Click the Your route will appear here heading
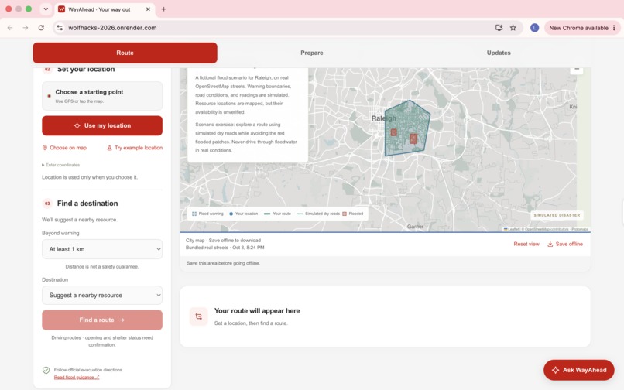624x390 pixels. point(257,311)
